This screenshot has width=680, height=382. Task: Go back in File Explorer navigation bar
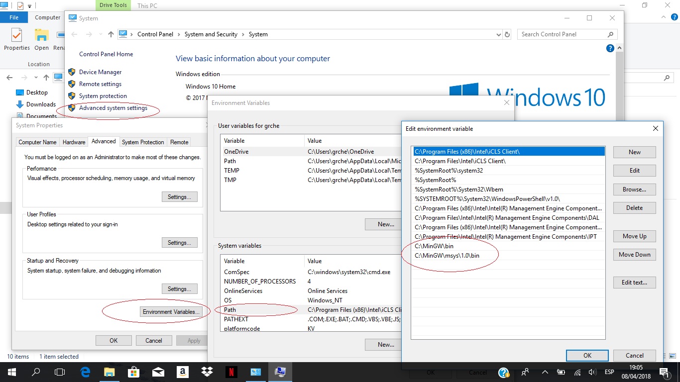tap(9, 78)
